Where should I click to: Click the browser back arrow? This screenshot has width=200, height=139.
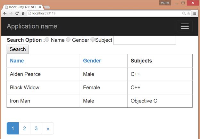point(5,13)
